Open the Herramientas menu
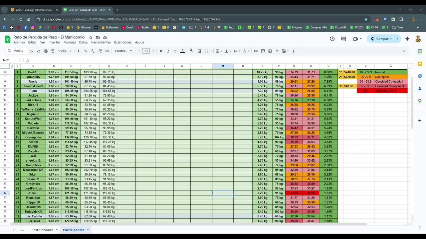 101,42
